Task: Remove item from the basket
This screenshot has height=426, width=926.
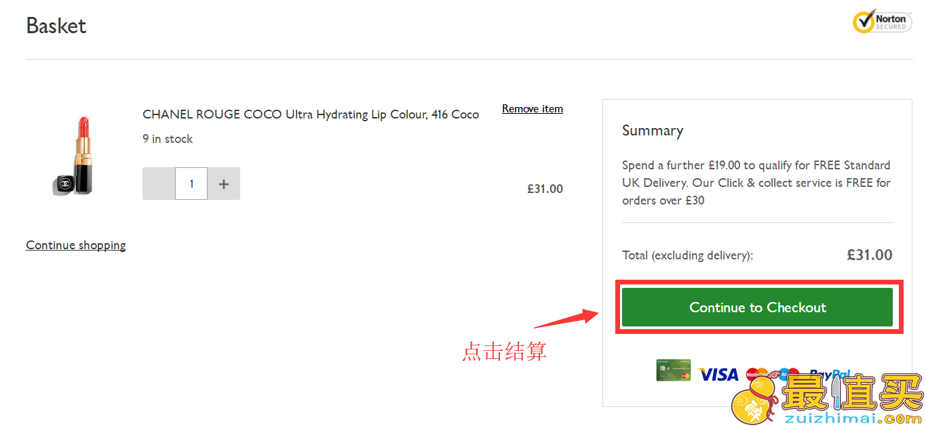Action: coord(533,108)
